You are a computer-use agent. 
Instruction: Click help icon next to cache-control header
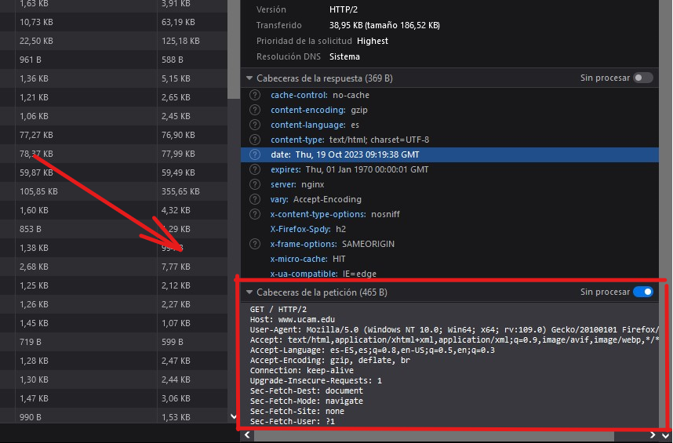255,95
